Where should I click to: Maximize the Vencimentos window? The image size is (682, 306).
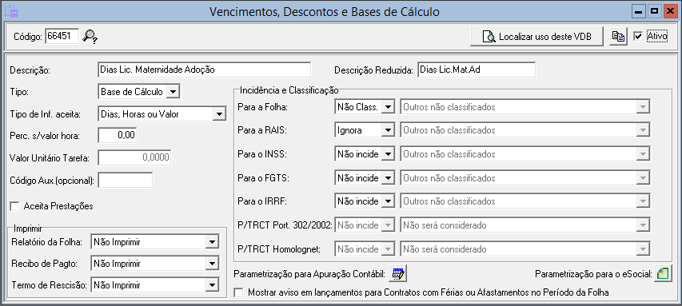pos(654,12)
